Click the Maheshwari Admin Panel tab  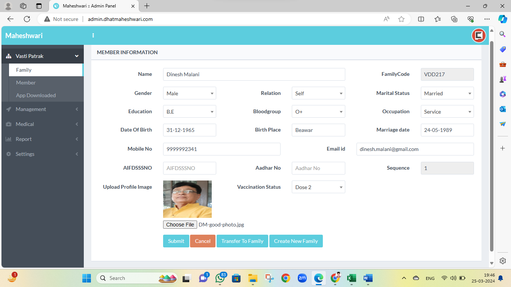coord(94,6)
